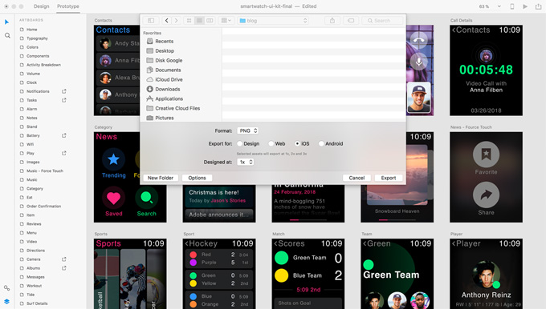Select the Activity Breakdown artboard in the list

(x=43, y=65)
